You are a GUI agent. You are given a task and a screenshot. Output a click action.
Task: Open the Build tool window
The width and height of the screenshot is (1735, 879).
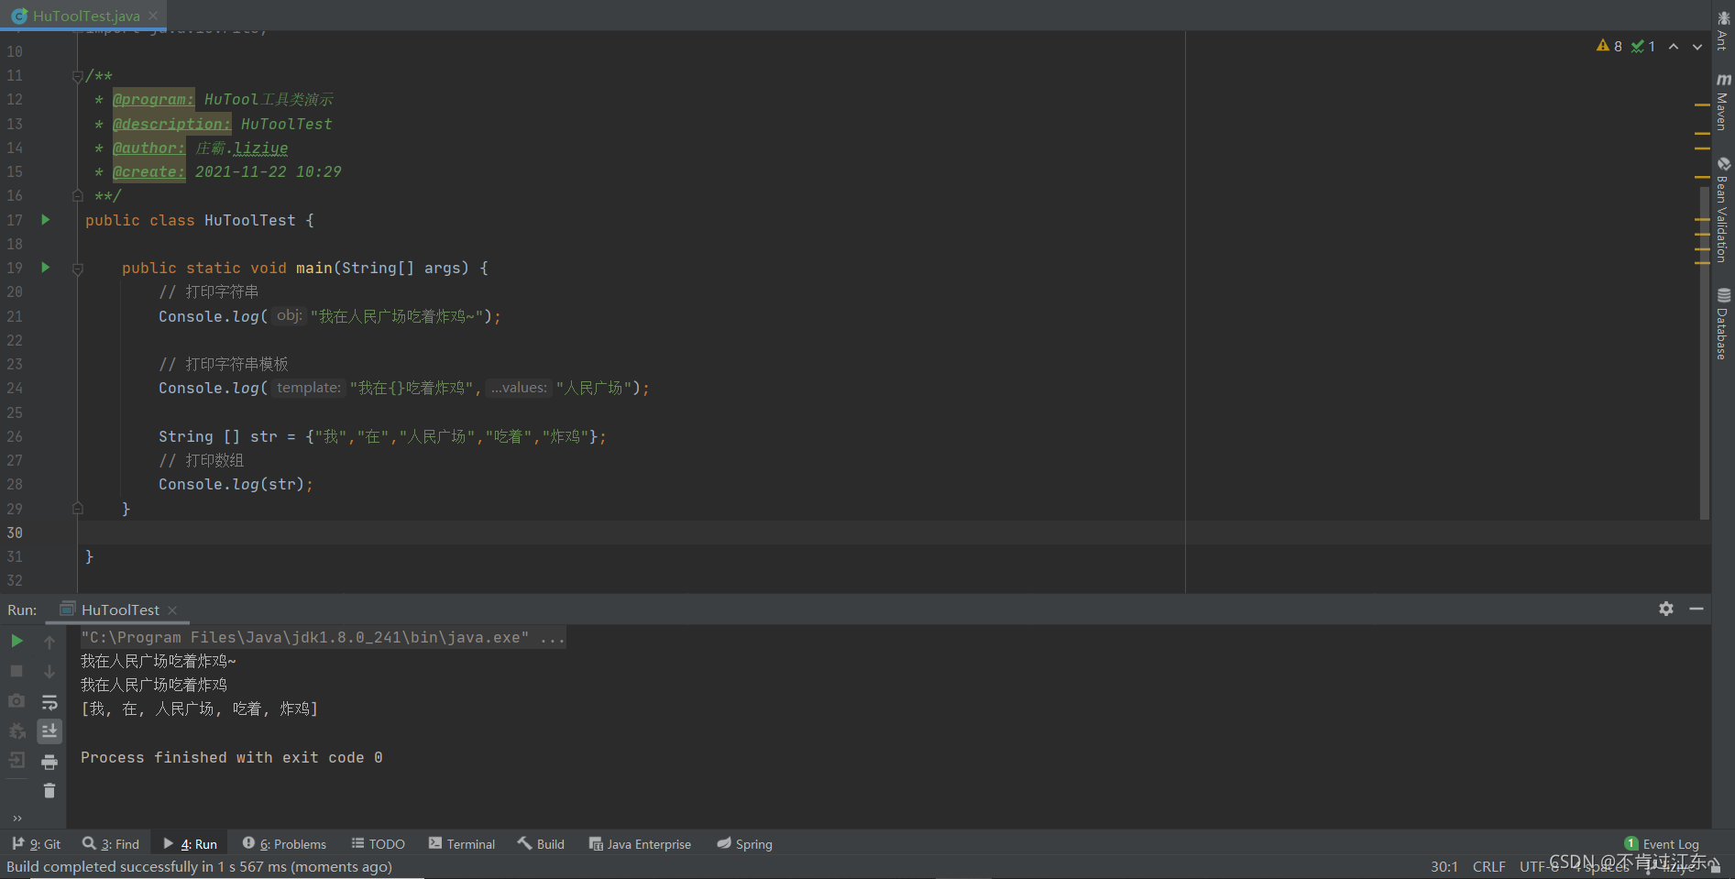pos(541,844)
